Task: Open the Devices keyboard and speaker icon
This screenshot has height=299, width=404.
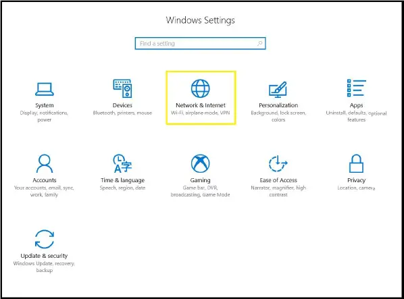Action: coord(122,88)
